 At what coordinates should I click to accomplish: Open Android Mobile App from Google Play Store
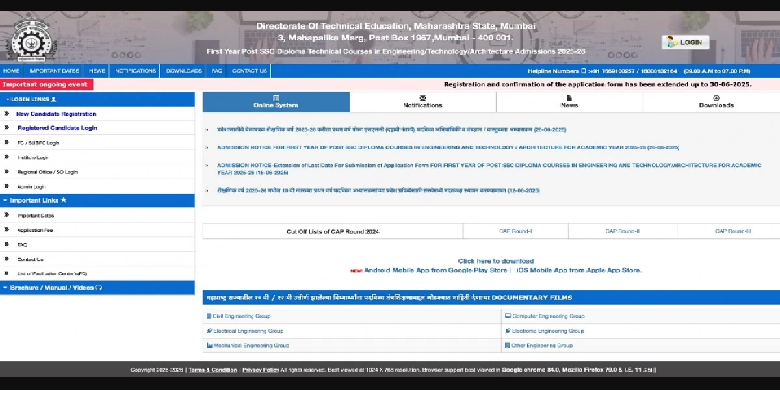click(x=435, y=270)
